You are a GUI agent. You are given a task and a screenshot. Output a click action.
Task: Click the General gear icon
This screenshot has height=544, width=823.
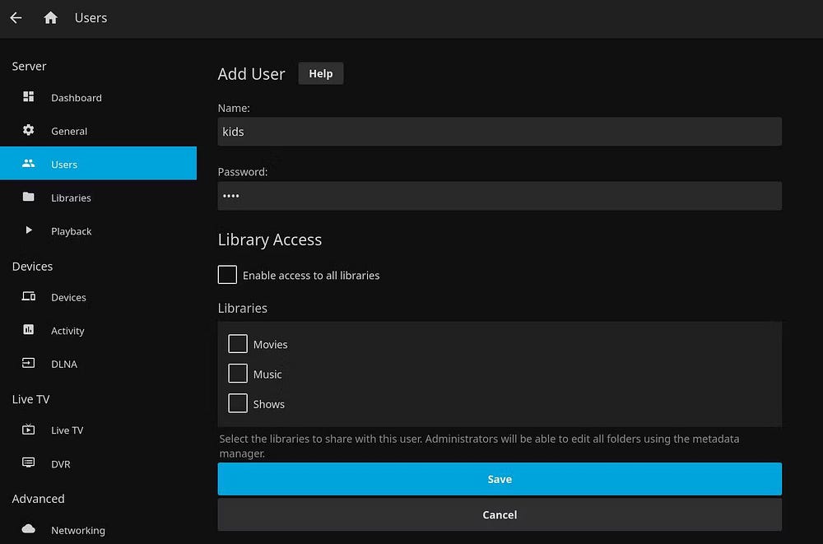(x=29, y=131)
